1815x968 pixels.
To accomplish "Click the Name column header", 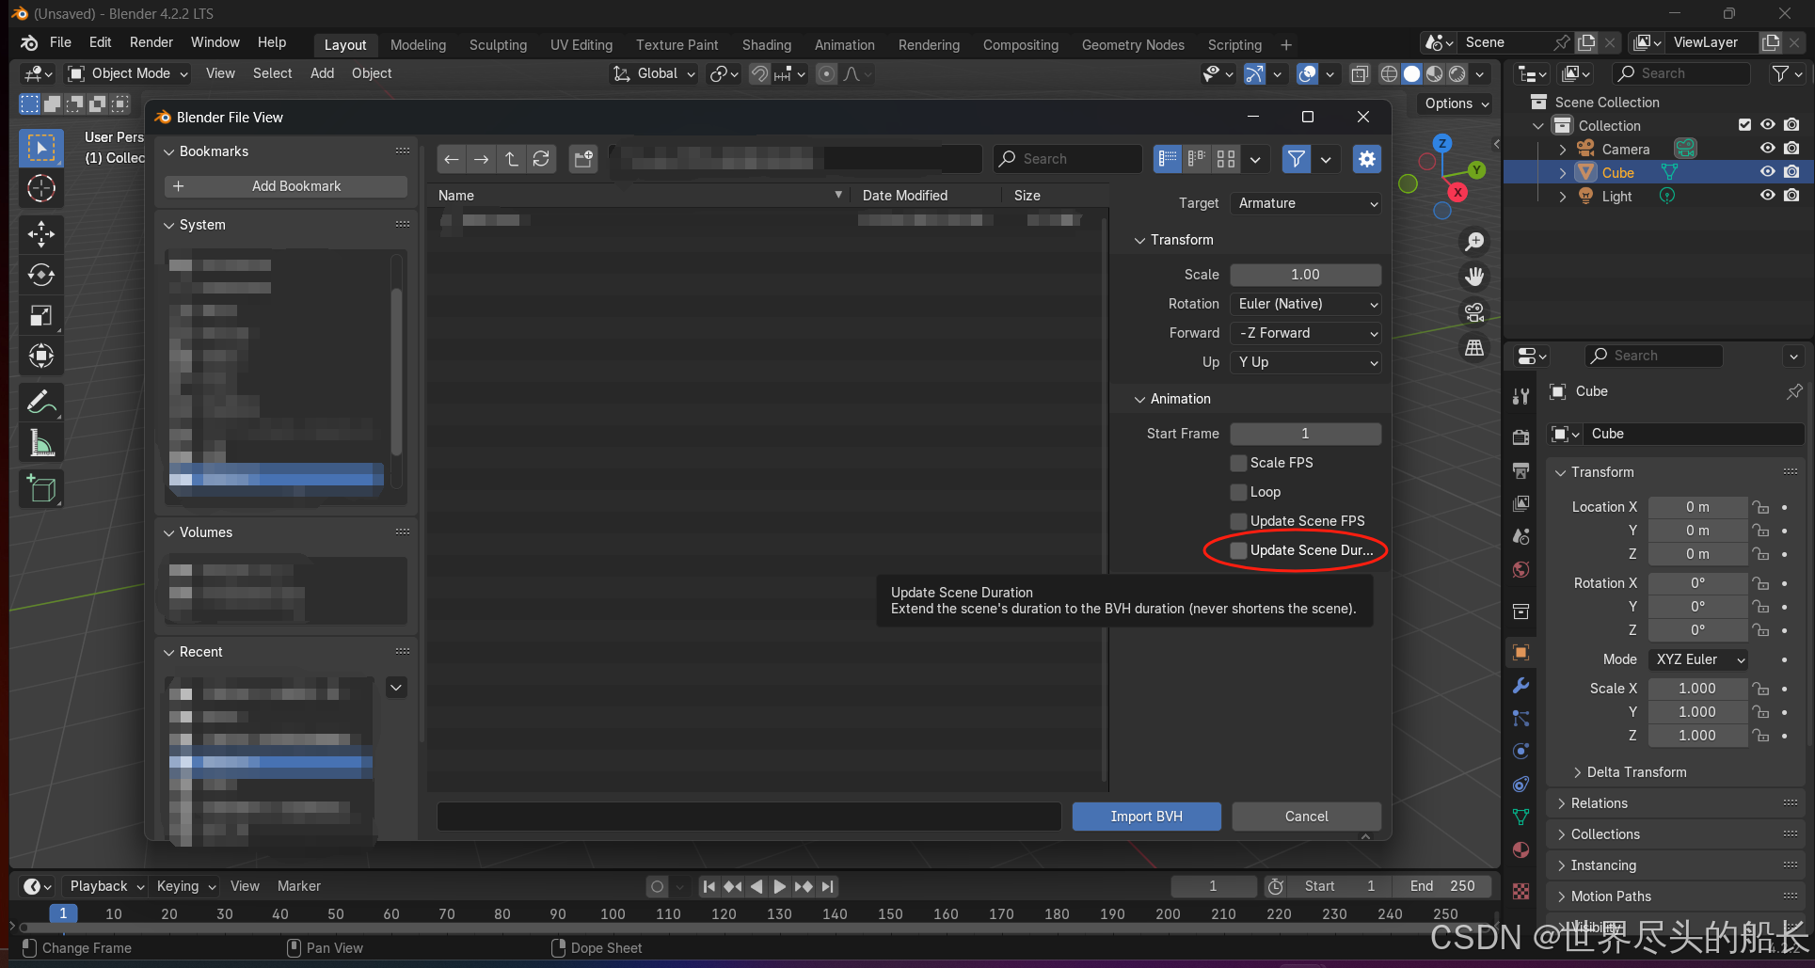I will coord(640,196).
